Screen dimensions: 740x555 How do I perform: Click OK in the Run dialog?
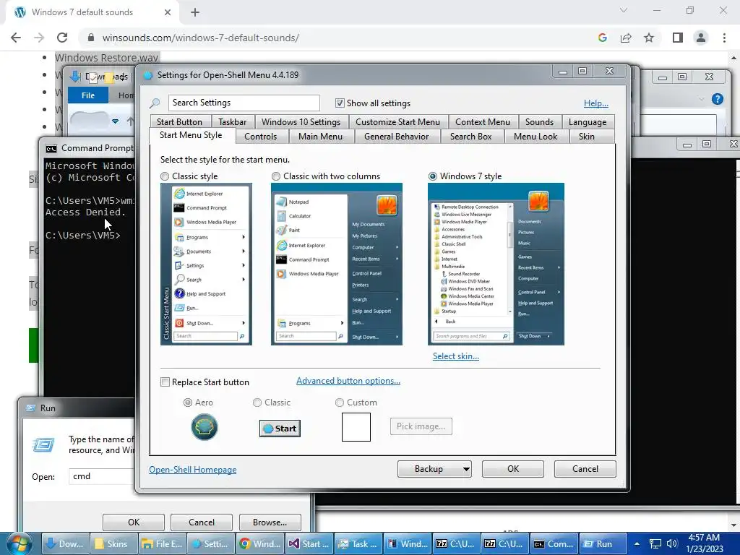134,522
